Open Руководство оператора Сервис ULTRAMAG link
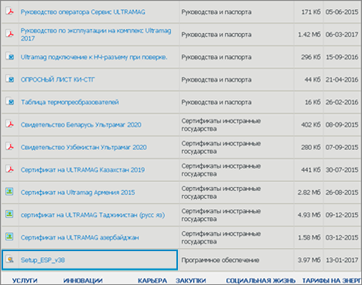Screen dimensions: 362x285 tap(83, 12)
